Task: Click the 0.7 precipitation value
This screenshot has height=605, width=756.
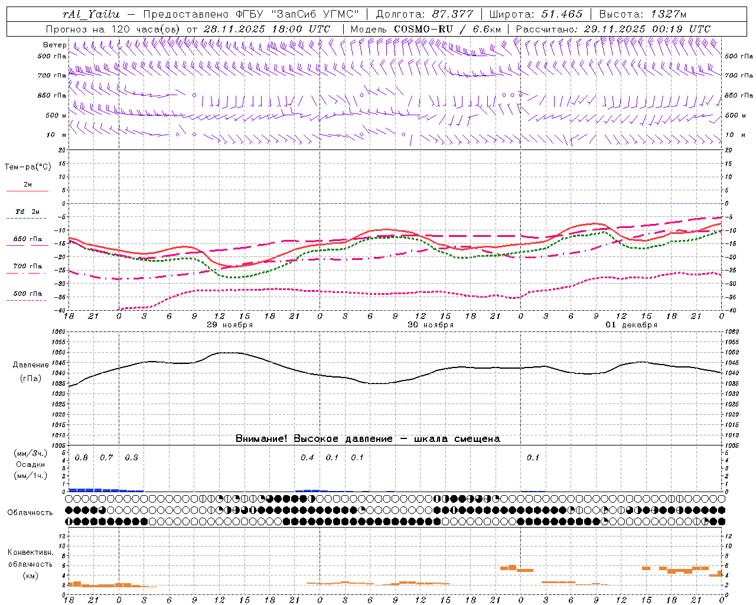Action: point(106,458)
